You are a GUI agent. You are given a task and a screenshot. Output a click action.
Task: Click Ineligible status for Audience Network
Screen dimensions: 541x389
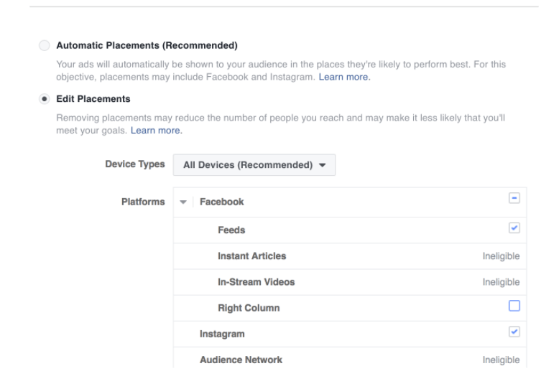tap(501, 360)
